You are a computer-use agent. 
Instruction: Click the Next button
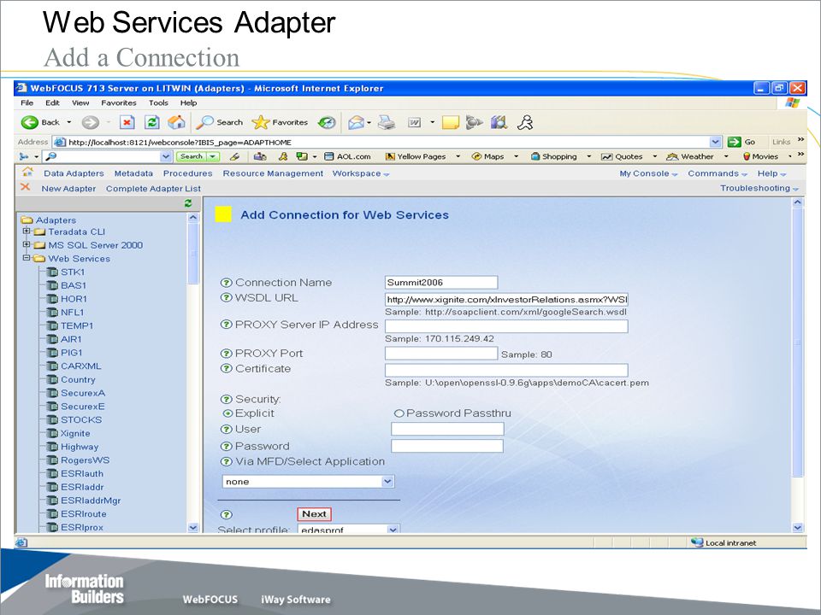314,514
